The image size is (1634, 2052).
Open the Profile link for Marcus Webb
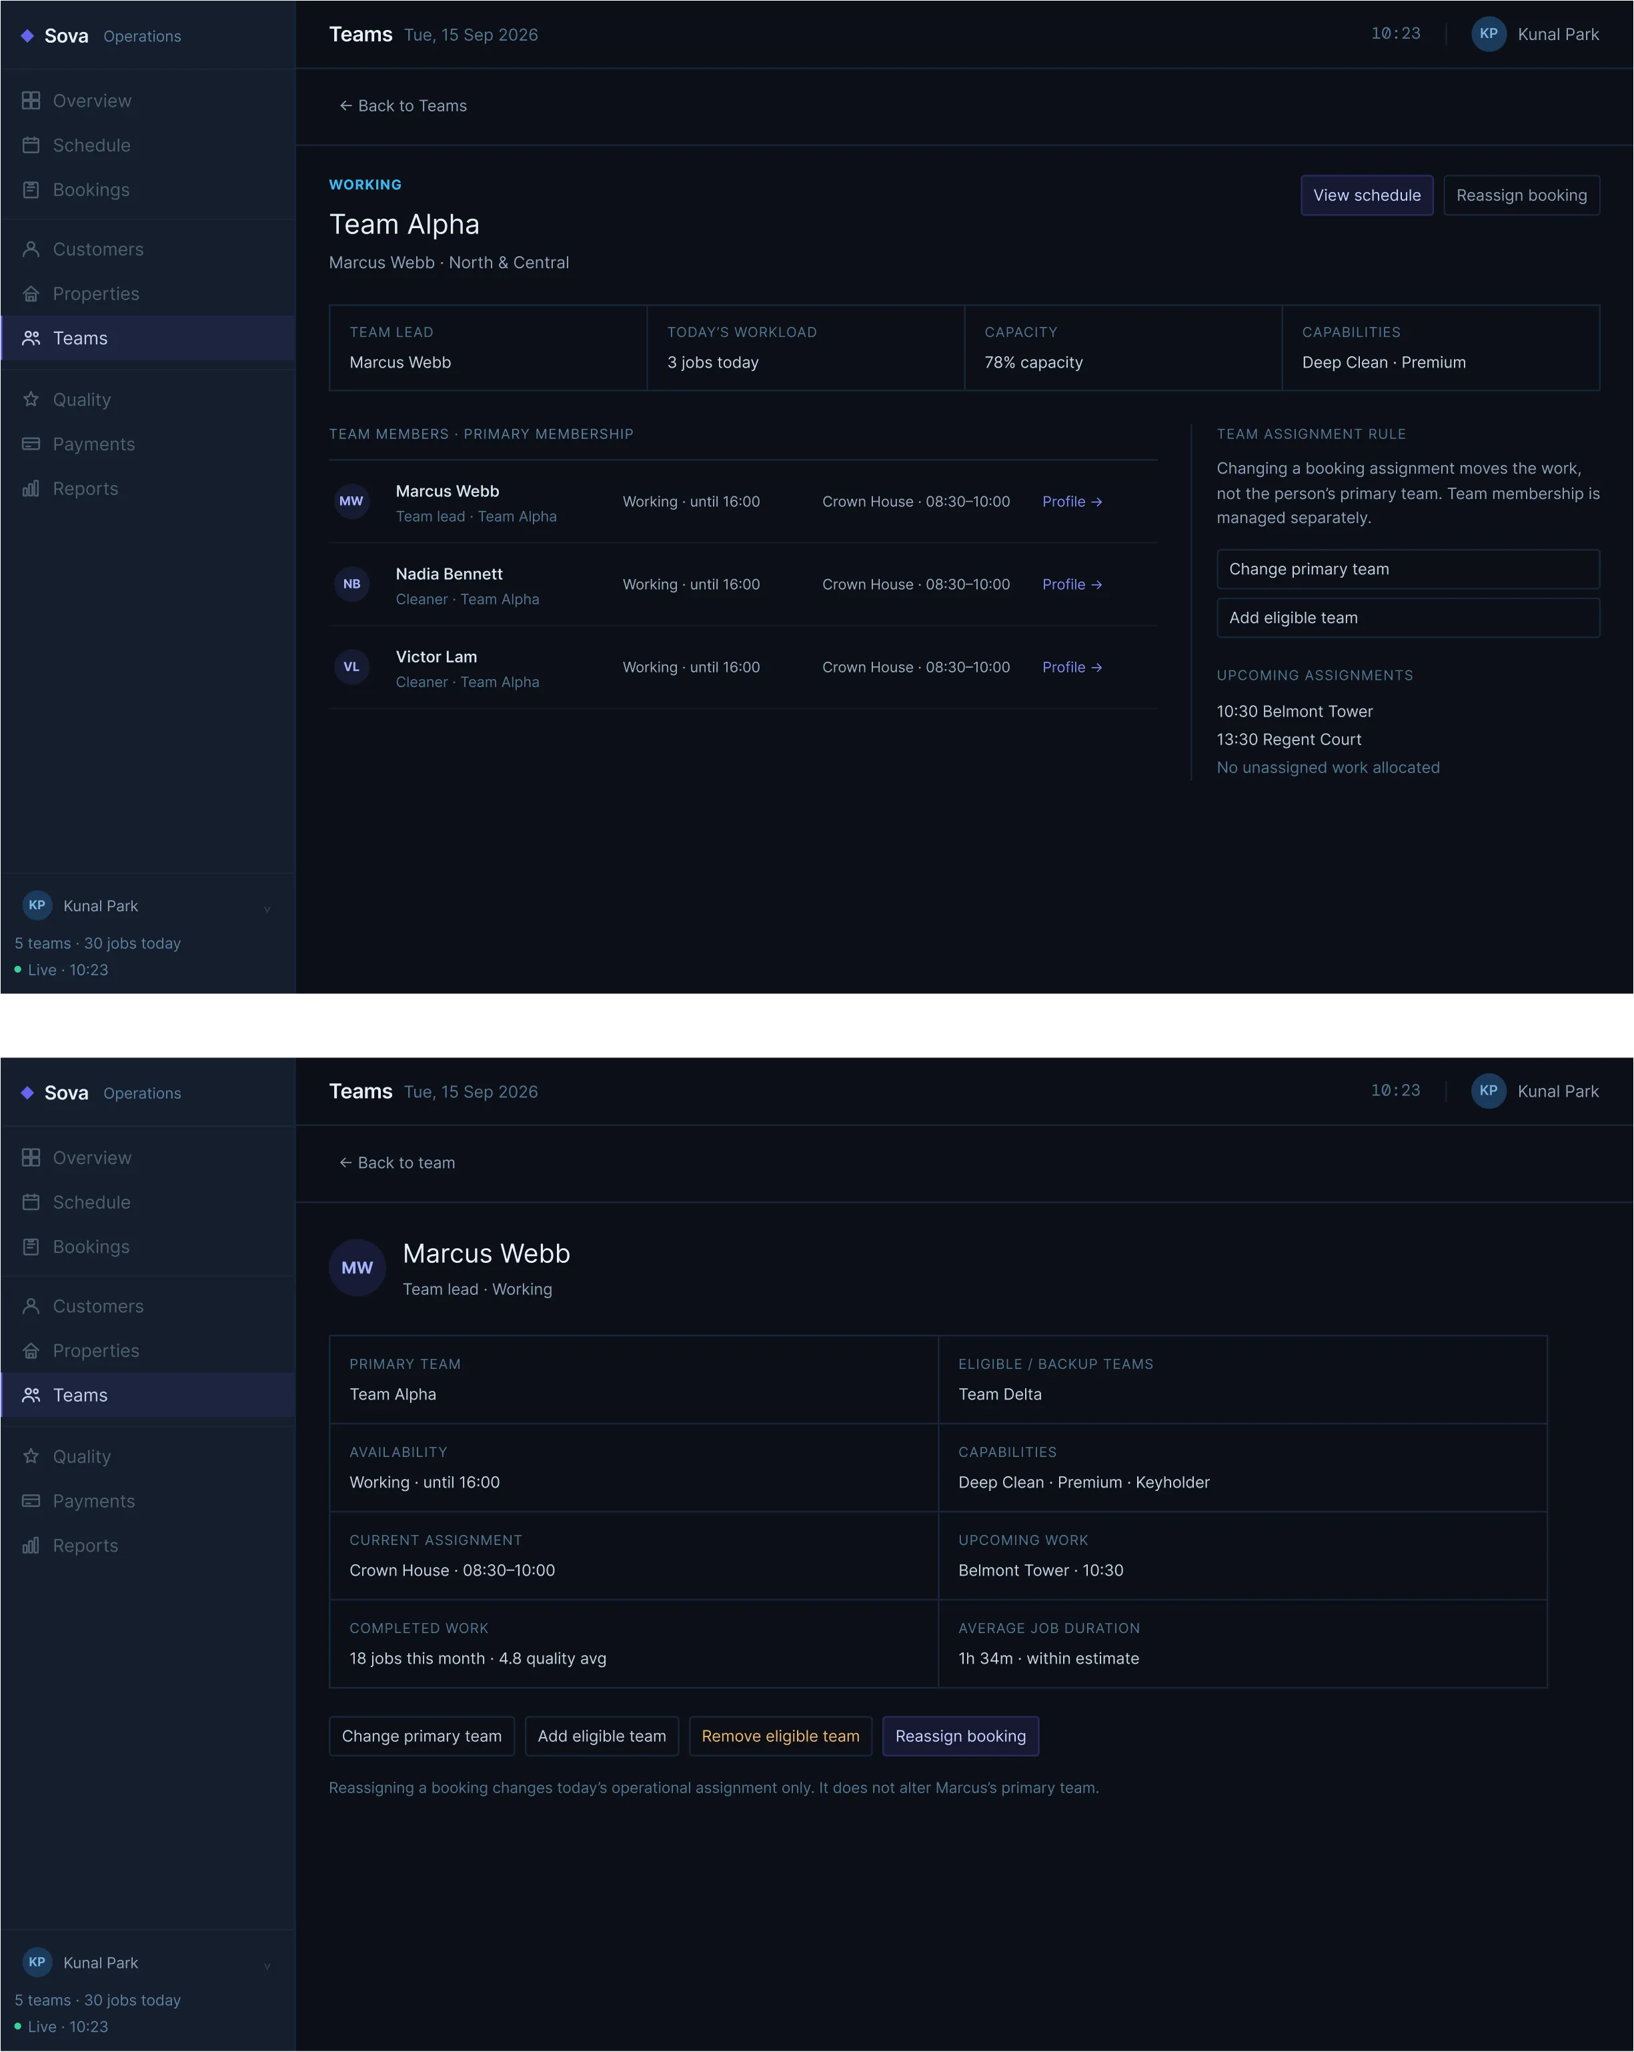[x=1072, y=502]
